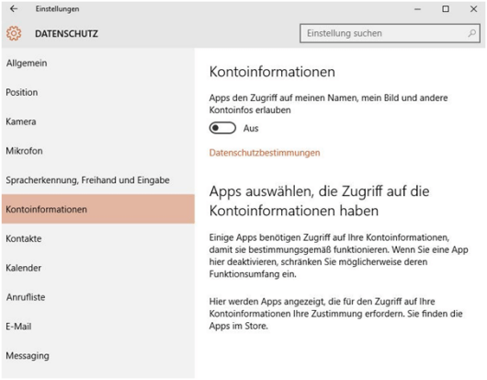Click the 'Einige Apps benötigen Zugriff' paragraph

coord(338,256)
